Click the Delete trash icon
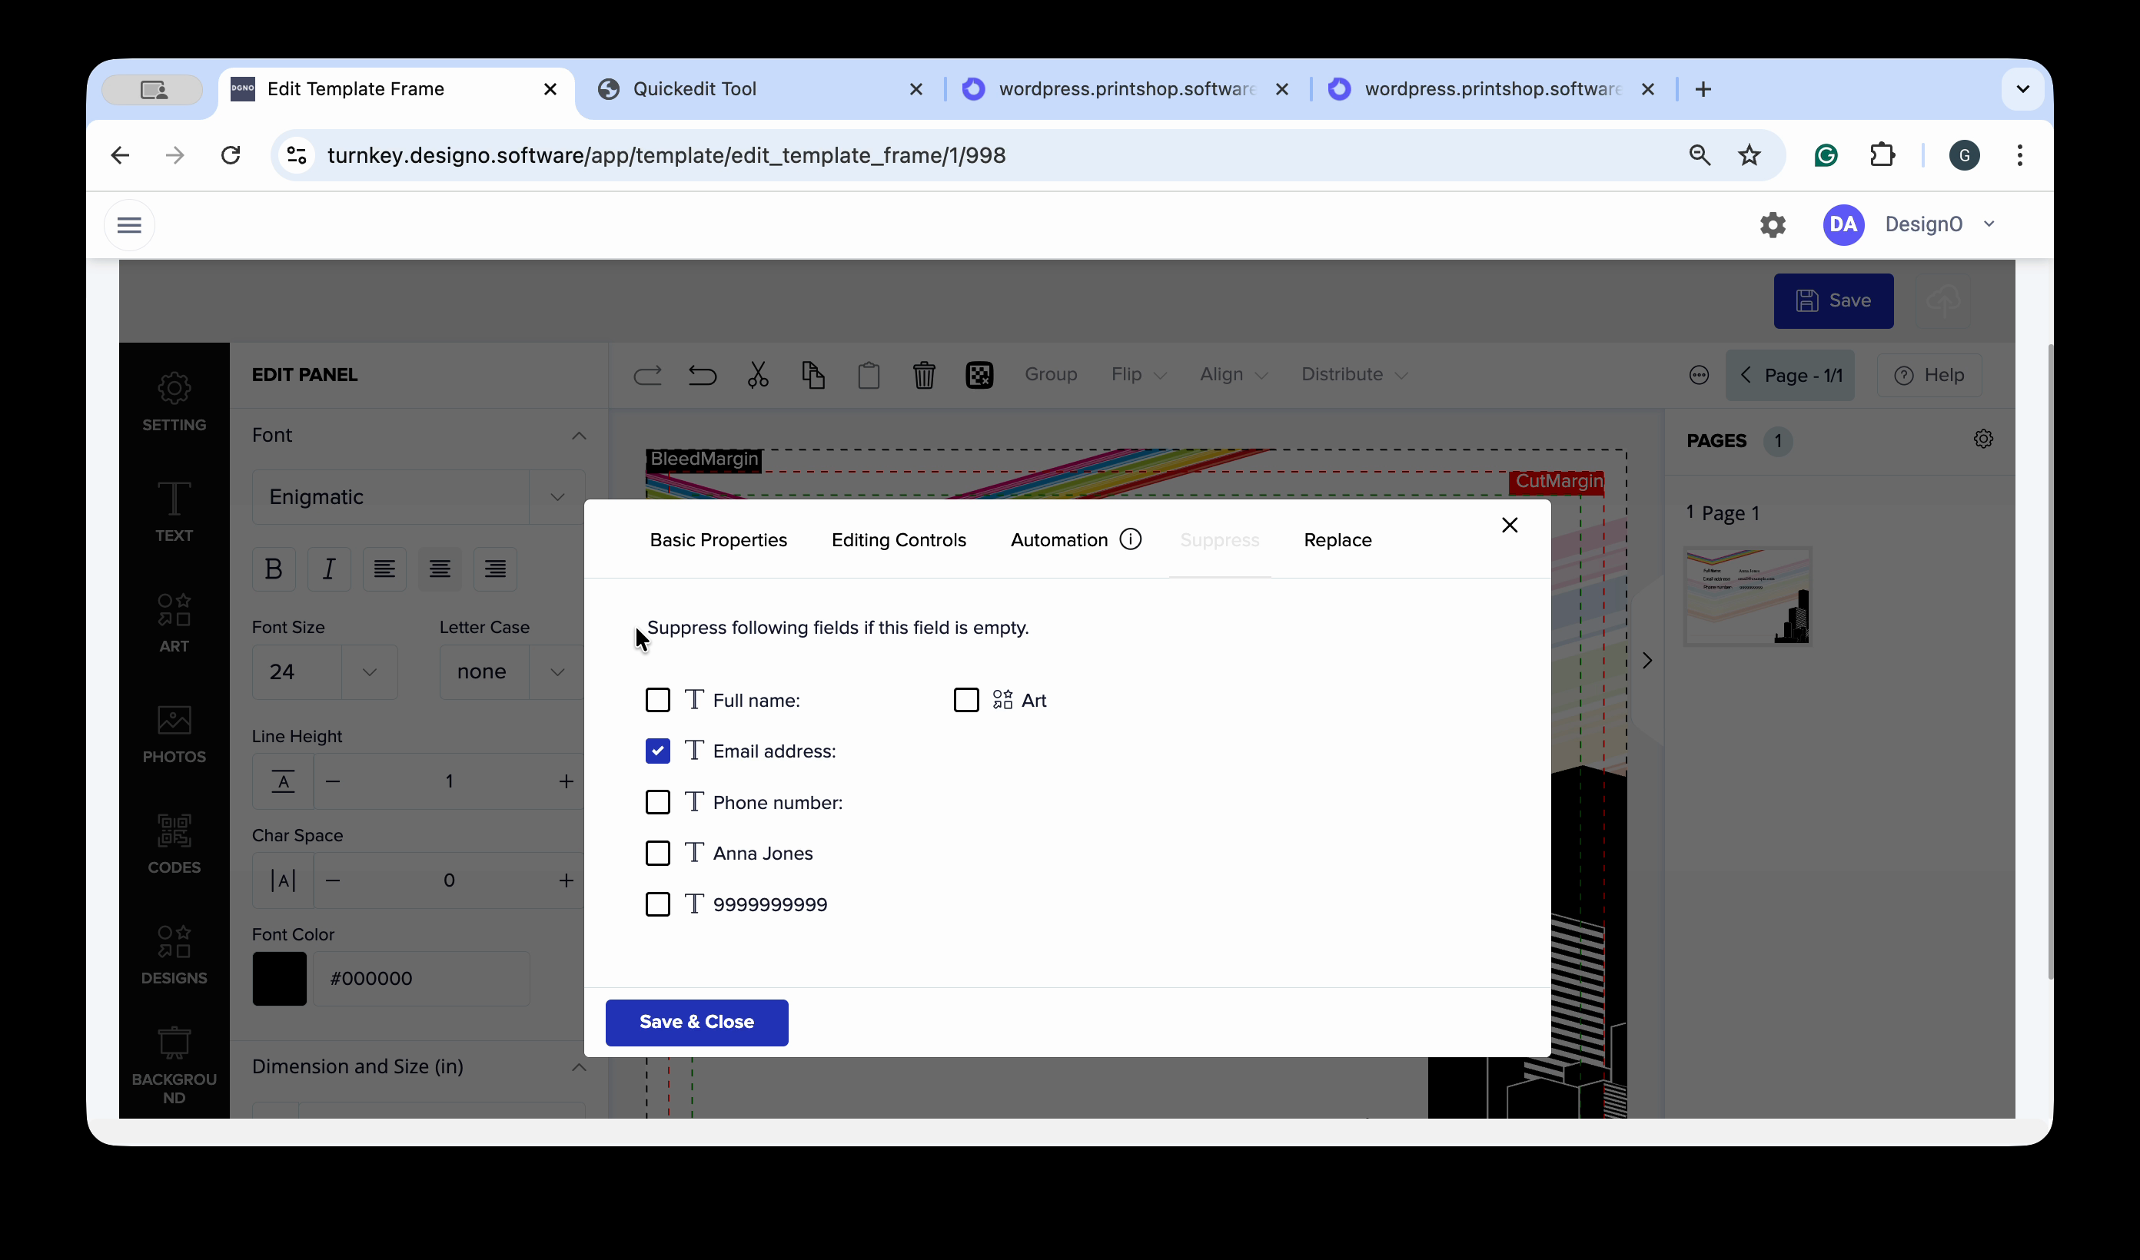 coord(923,374)
